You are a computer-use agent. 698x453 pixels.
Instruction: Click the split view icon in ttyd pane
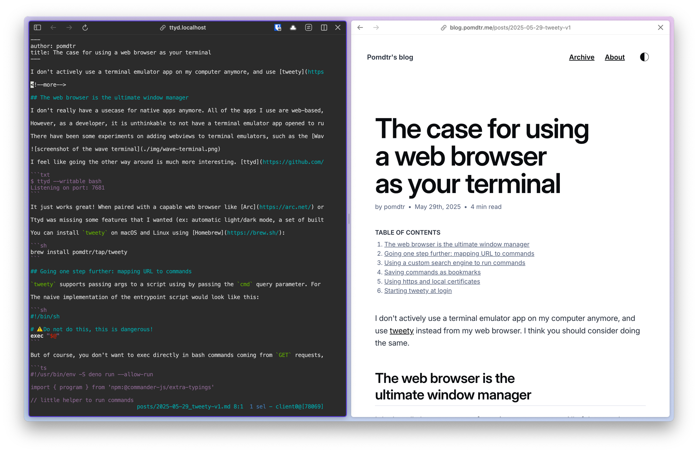pyautogui.click(x=324, y=28)
